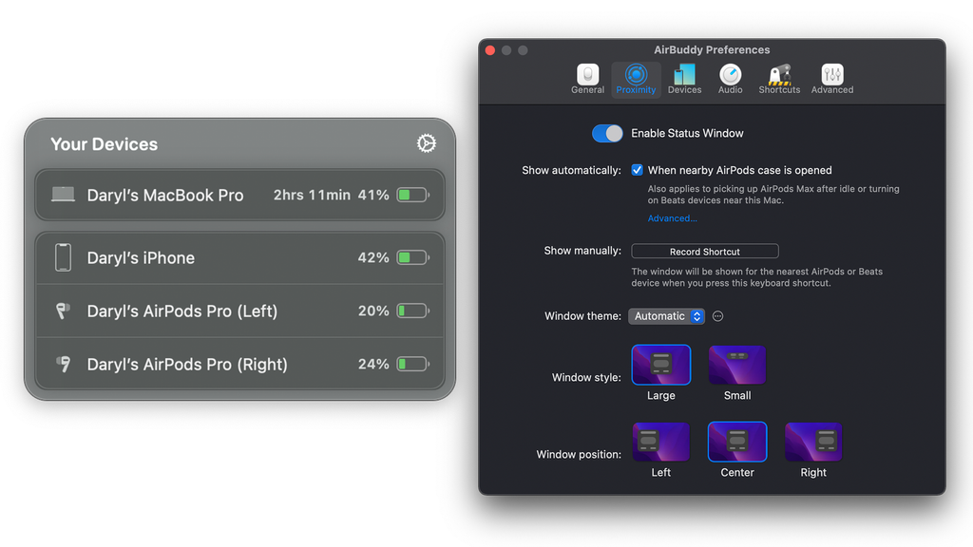
Task: Select the Proximity tab icon
Action: [635, 78]
